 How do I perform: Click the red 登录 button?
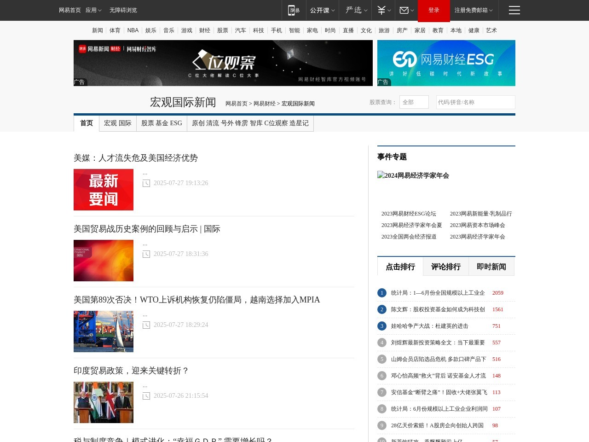[433, 10]
